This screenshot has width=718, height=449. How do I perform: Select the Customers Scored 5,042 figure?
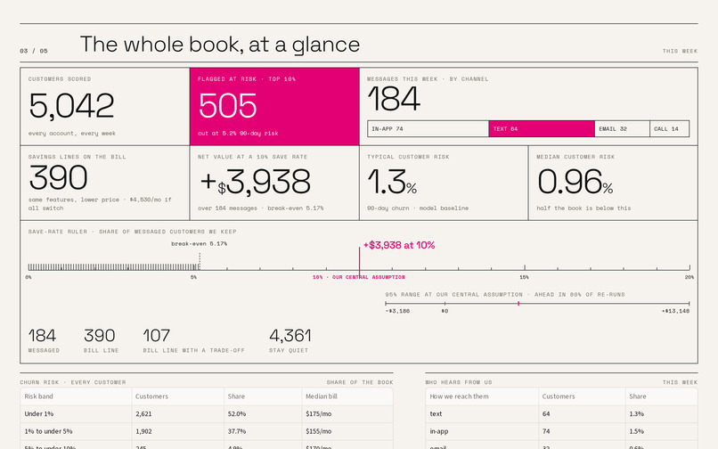coord(71,105)
